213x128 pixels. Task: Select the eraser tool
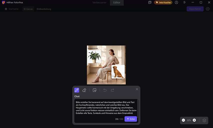click(84, 90)
